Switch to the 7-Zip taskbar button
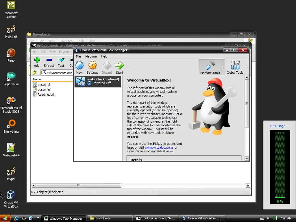This screenshot has height=222, width=296. 156,219
